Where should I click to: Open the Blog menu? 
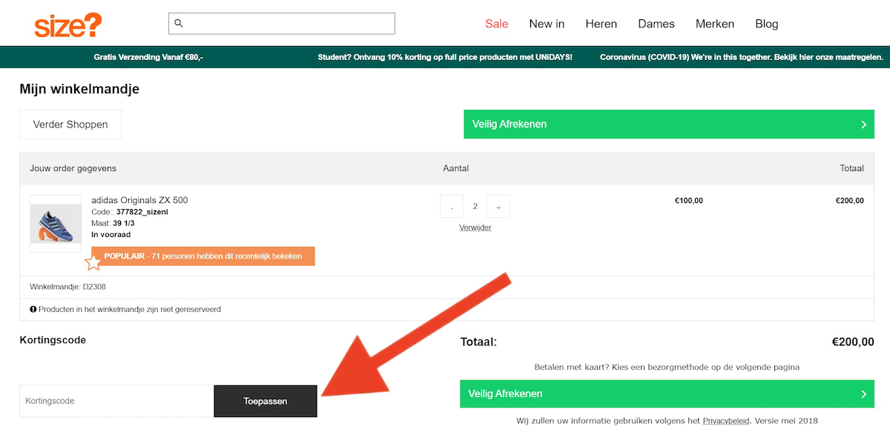point(767,24)
